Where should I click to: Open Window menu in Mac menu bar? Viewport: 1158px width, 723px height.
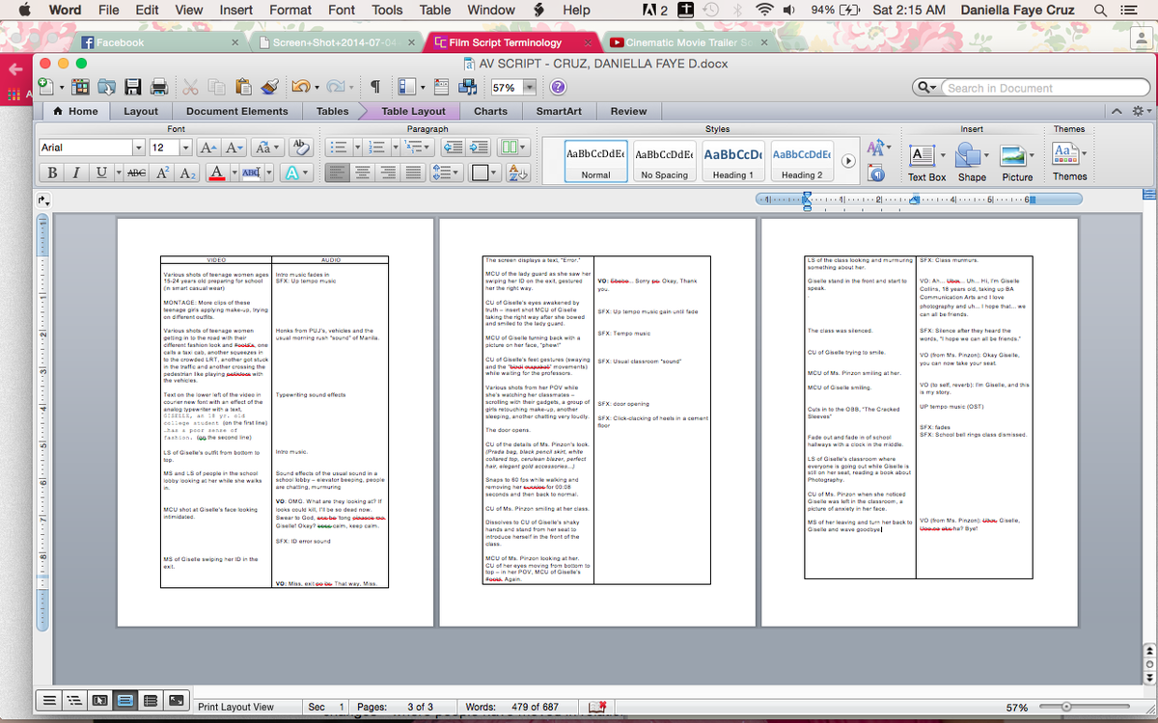click(x=491, y=10)
